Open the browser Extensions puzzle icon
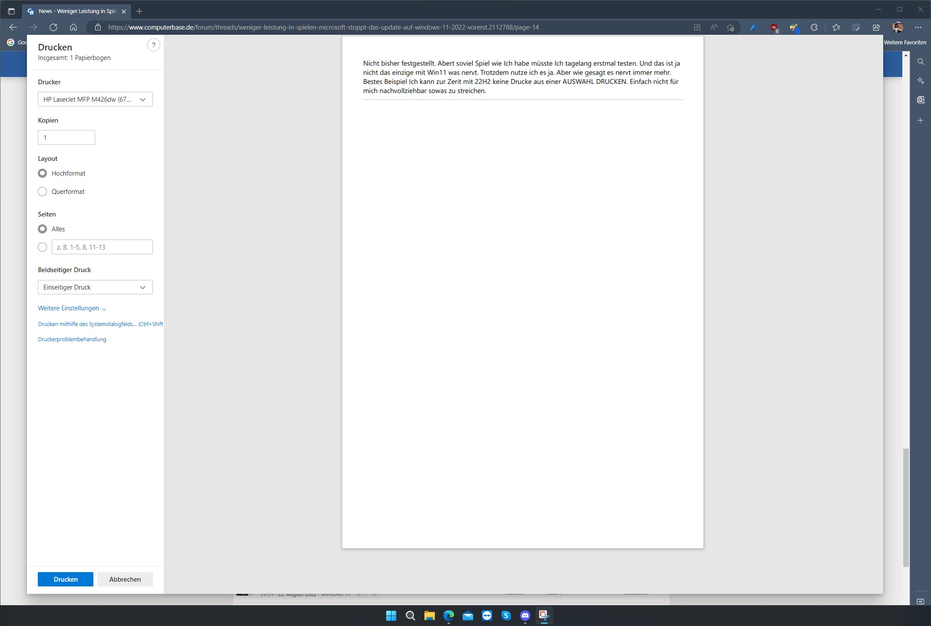The width and height of the screenshot is (931, 626). [814, 27]
